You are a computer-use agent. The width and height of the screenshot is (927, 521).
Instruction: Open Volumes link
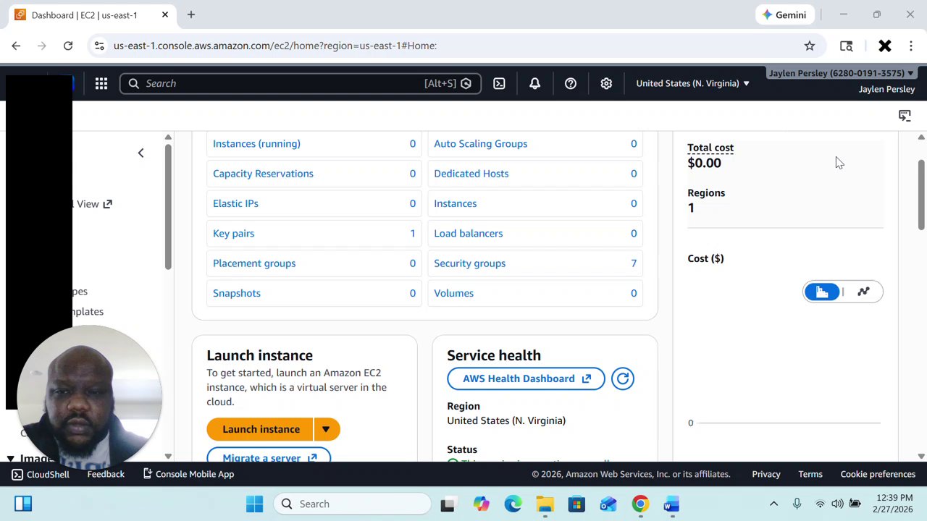(x=453, y=293)
